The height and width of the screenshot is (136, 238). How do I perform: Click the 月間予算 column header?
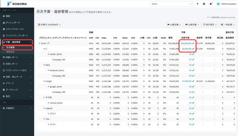pyautogui.click(x=185, y=38)
